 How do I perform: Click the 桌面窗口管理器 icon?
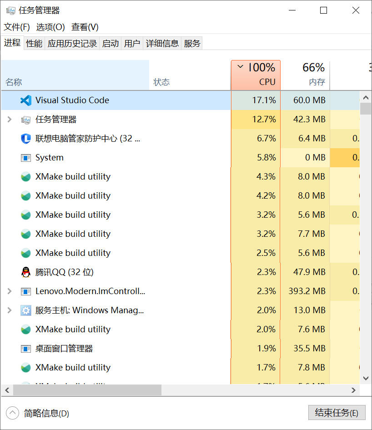click(26, 349)
